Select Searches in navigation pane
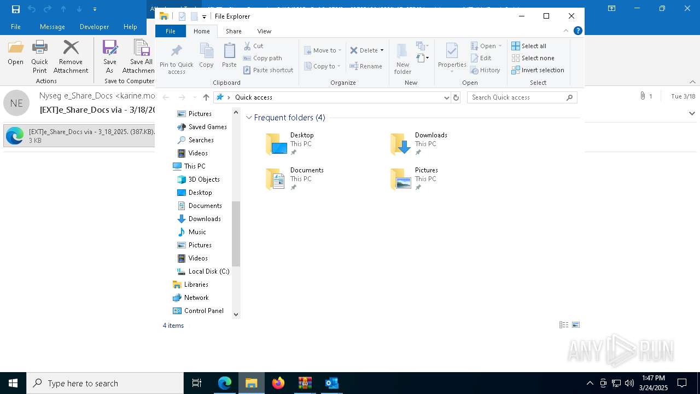Screen dimensions: 700x394 point(195,140)
